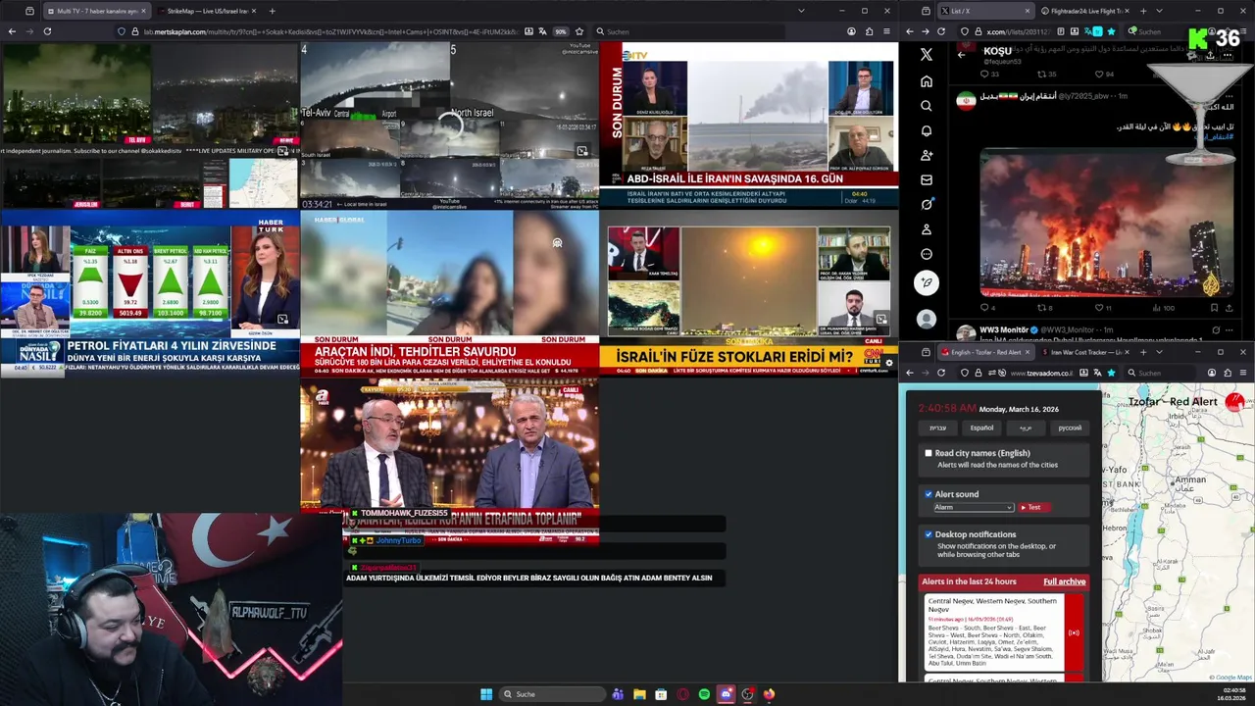
Task: Open the burning skyline post image
Action: coord(1106,223)
